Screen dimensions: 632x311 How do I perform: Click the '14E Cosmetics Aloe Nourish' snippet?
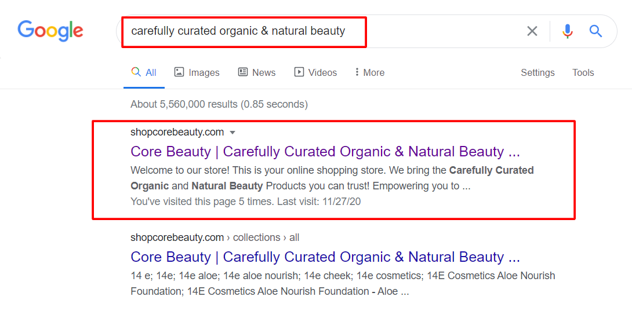coord(343,284)
